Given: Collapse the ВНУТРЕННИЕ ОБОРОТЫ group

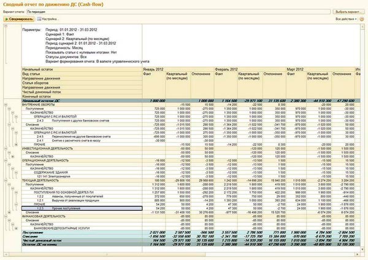Looking at the screenshot, I should tap(7, 104).
